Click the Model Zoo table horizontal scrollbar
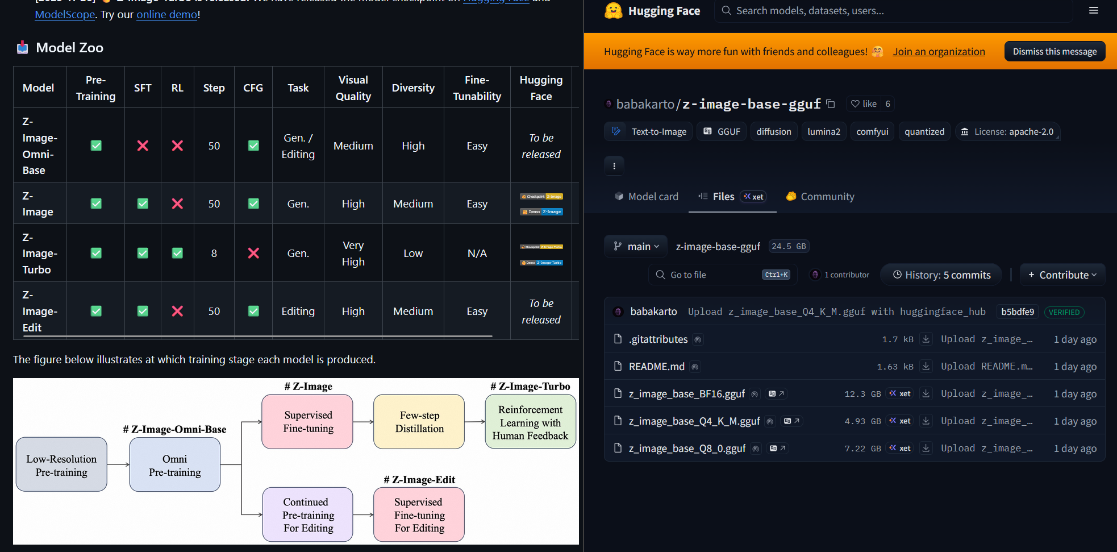The image size is (1117, 552). 258,337
